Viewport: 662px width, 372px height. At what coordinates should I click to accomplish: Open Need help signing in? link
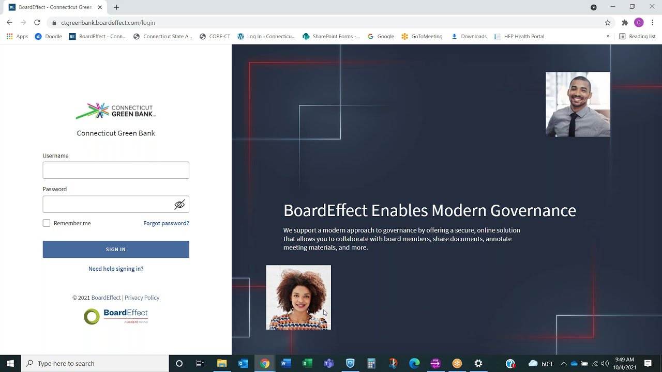pyautogui.click(x=116, y=269)
